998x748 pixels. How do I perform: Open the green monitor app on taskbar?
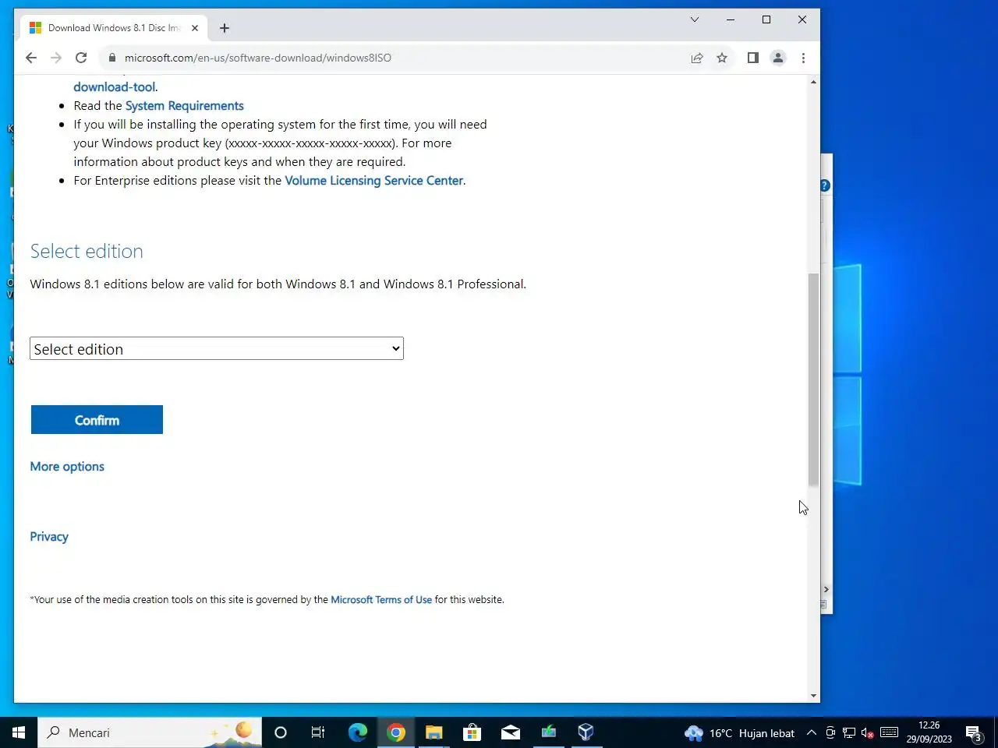[548, 732]
